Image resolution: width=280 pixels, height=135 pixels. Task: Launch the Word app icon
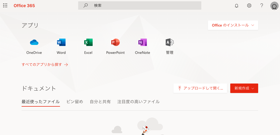pyautogui.click(x=61, y=42)
